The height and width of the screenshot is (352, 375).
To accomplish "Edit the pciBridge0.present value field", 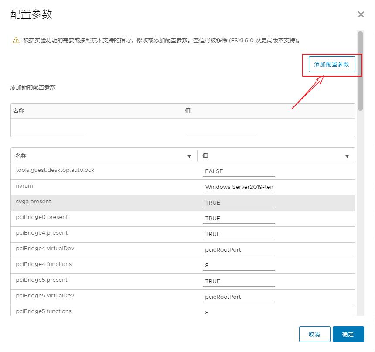I will click(239, 219).
